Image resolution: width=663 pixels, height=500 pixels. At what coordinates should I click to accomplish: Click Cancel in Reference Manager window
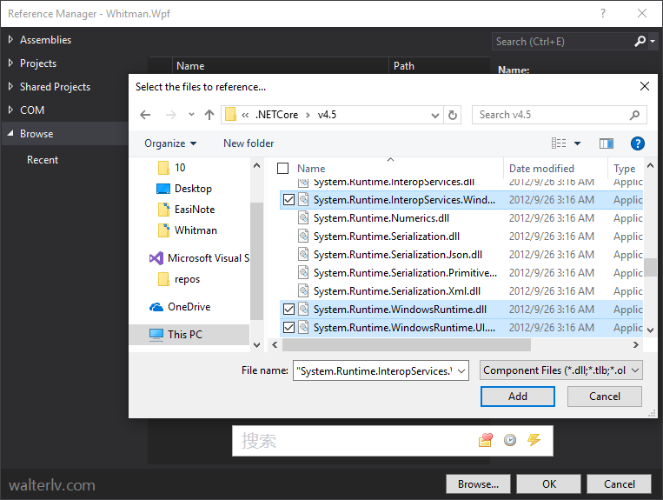point(619,484)
